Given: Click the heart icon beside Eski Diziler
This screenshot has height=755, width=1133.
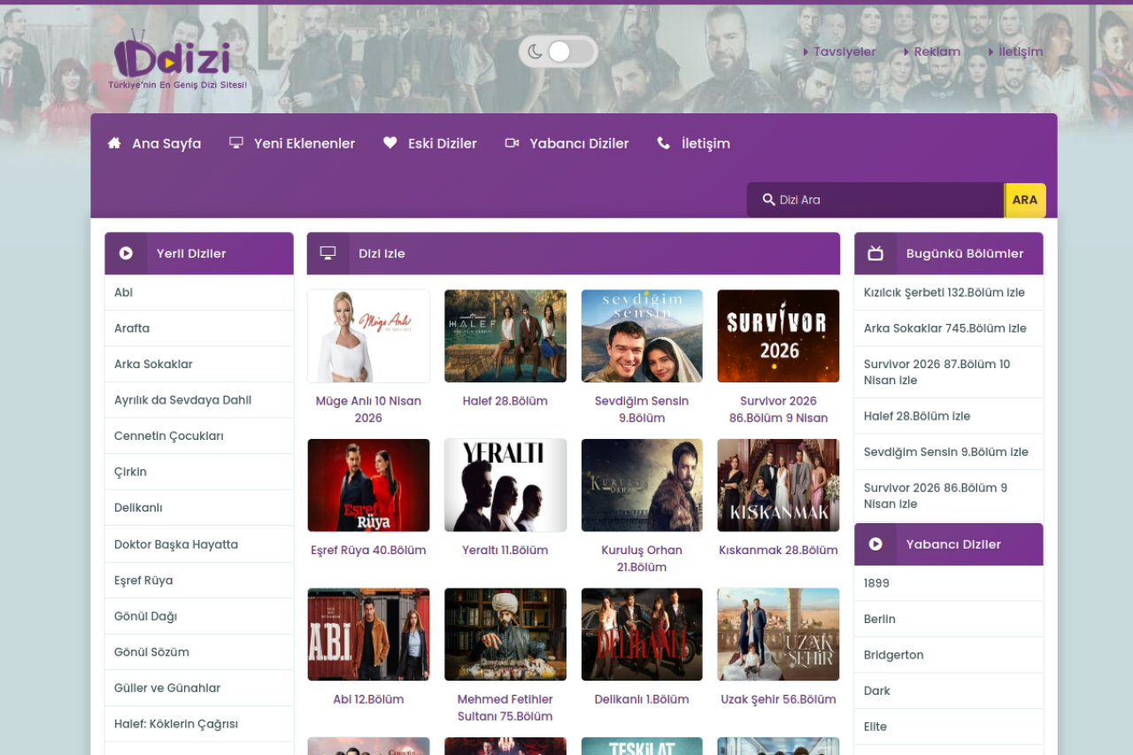Looking at the screenshot, I should pyautogui.click(x=390, y=143).
